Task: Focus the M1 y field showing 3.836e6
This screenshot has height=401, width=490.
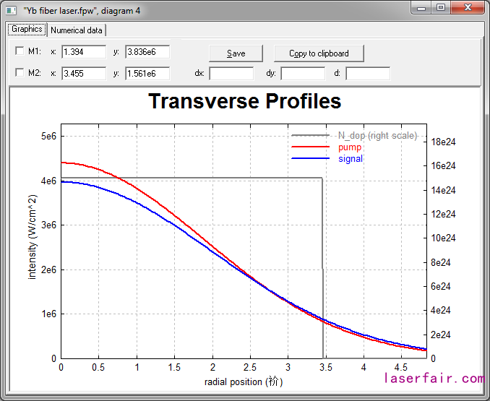Action: [x=147, y=52]
